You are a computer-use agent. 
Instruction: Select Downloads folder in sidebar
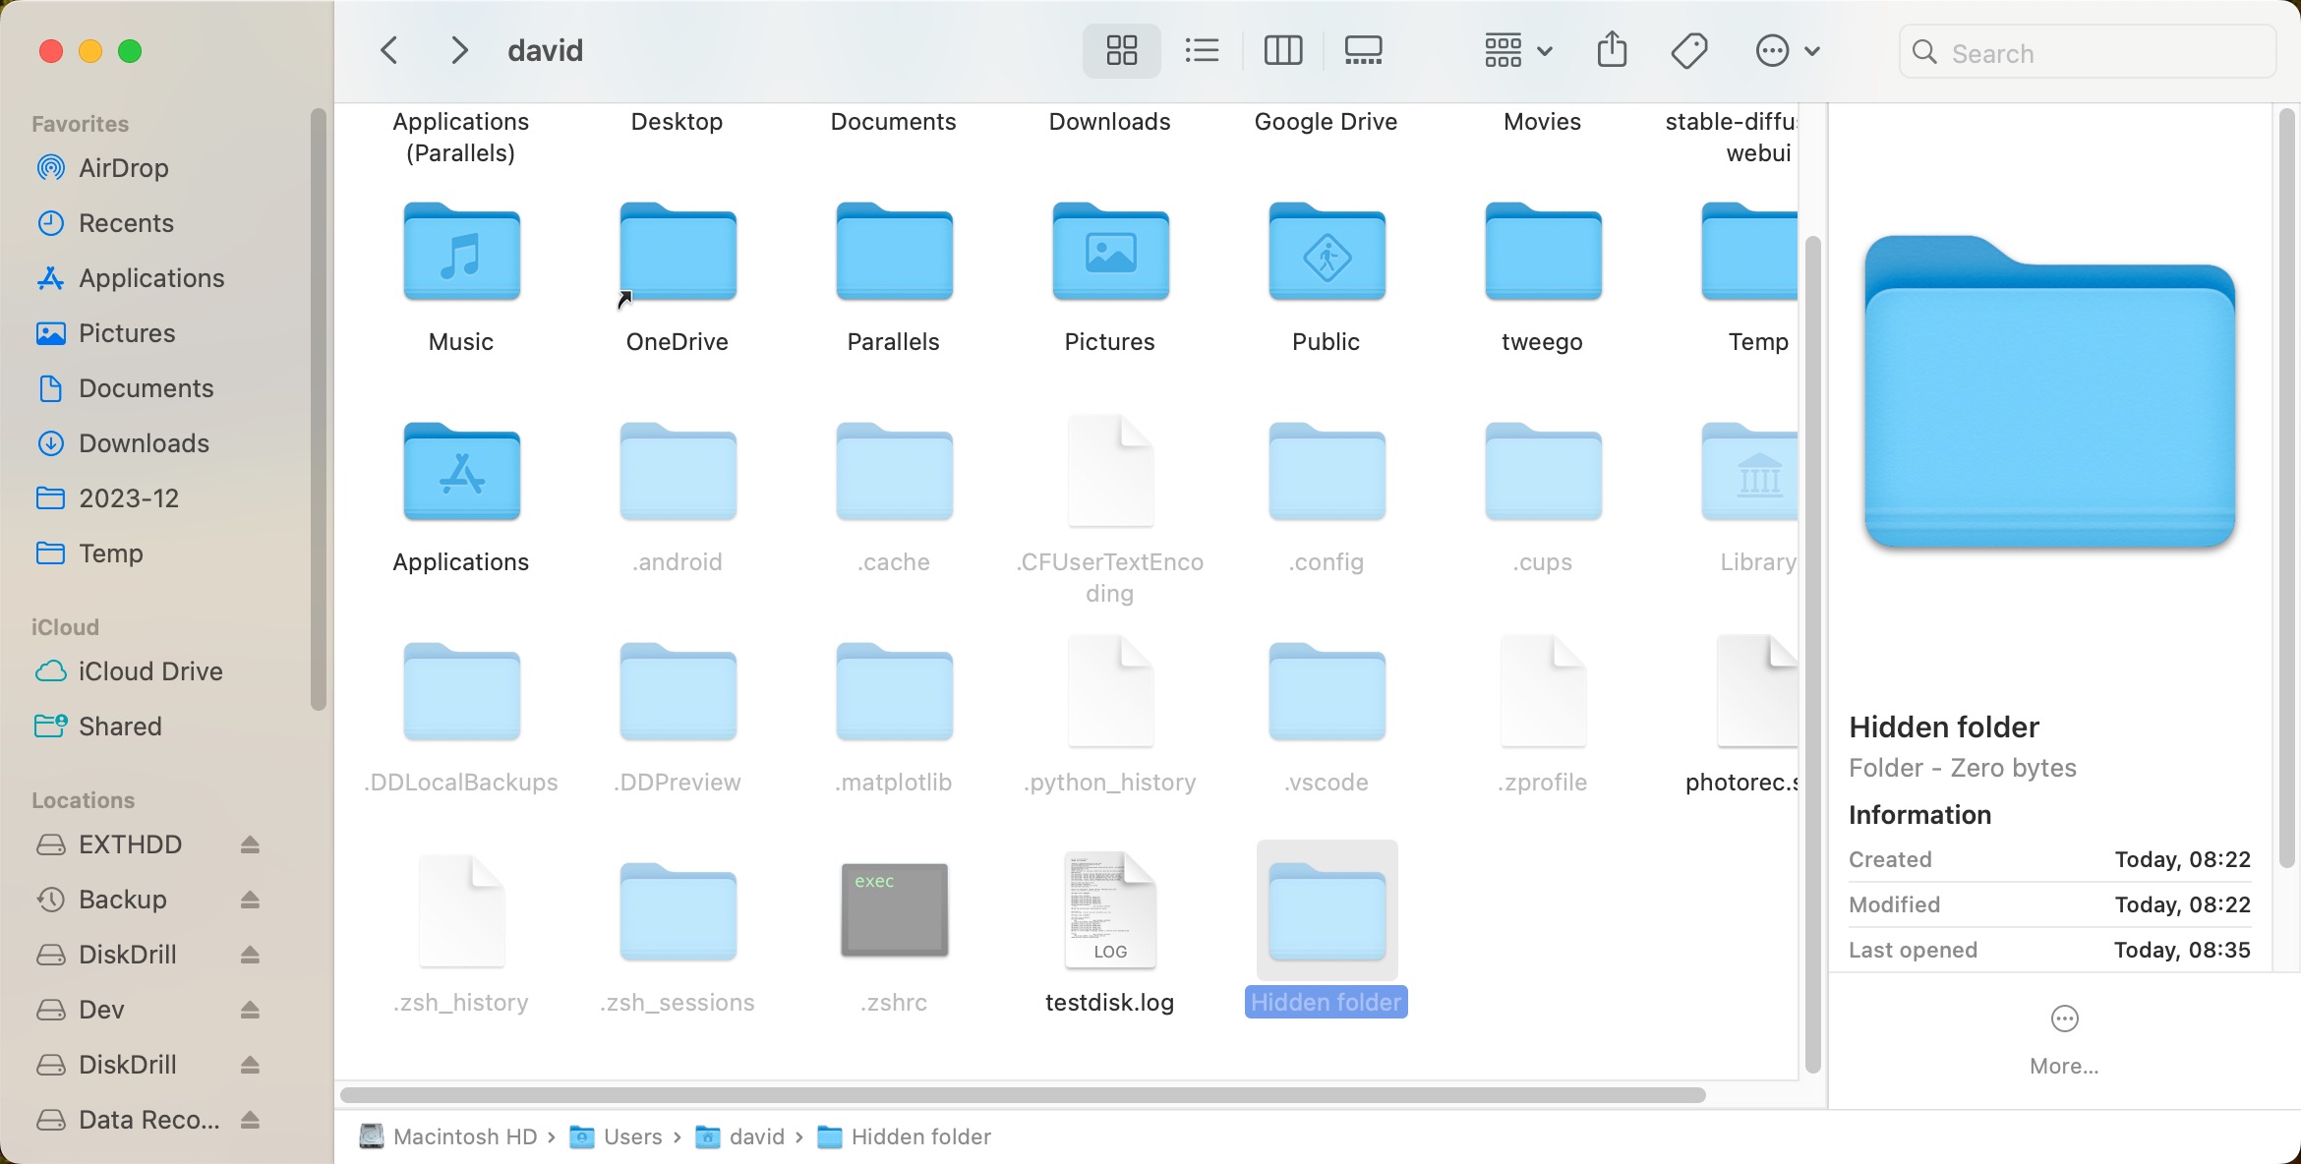(x=144, y=442)
